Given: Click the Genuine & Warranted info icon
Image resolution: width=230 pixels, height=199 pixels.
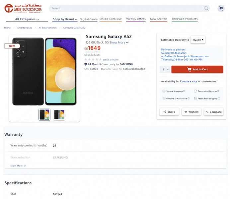Looking at the screenshot, I should coord(189,99).
